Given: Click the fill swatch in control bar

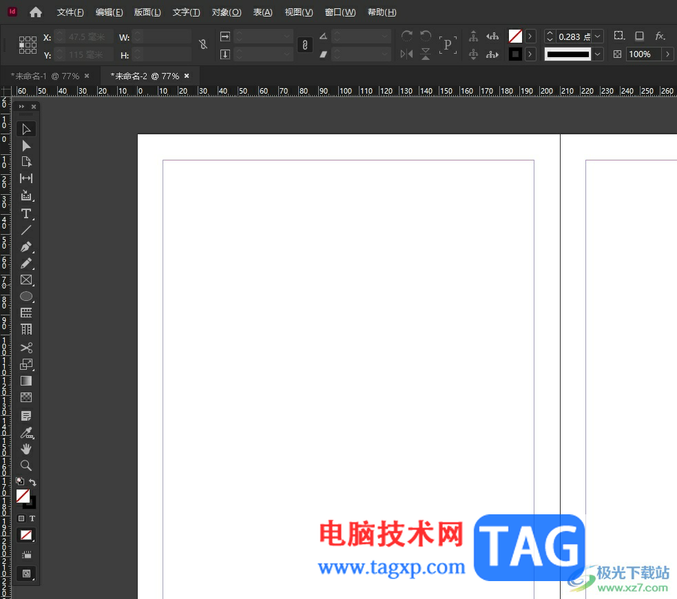Looking at the screenshot, I should [x=515, y=36].
